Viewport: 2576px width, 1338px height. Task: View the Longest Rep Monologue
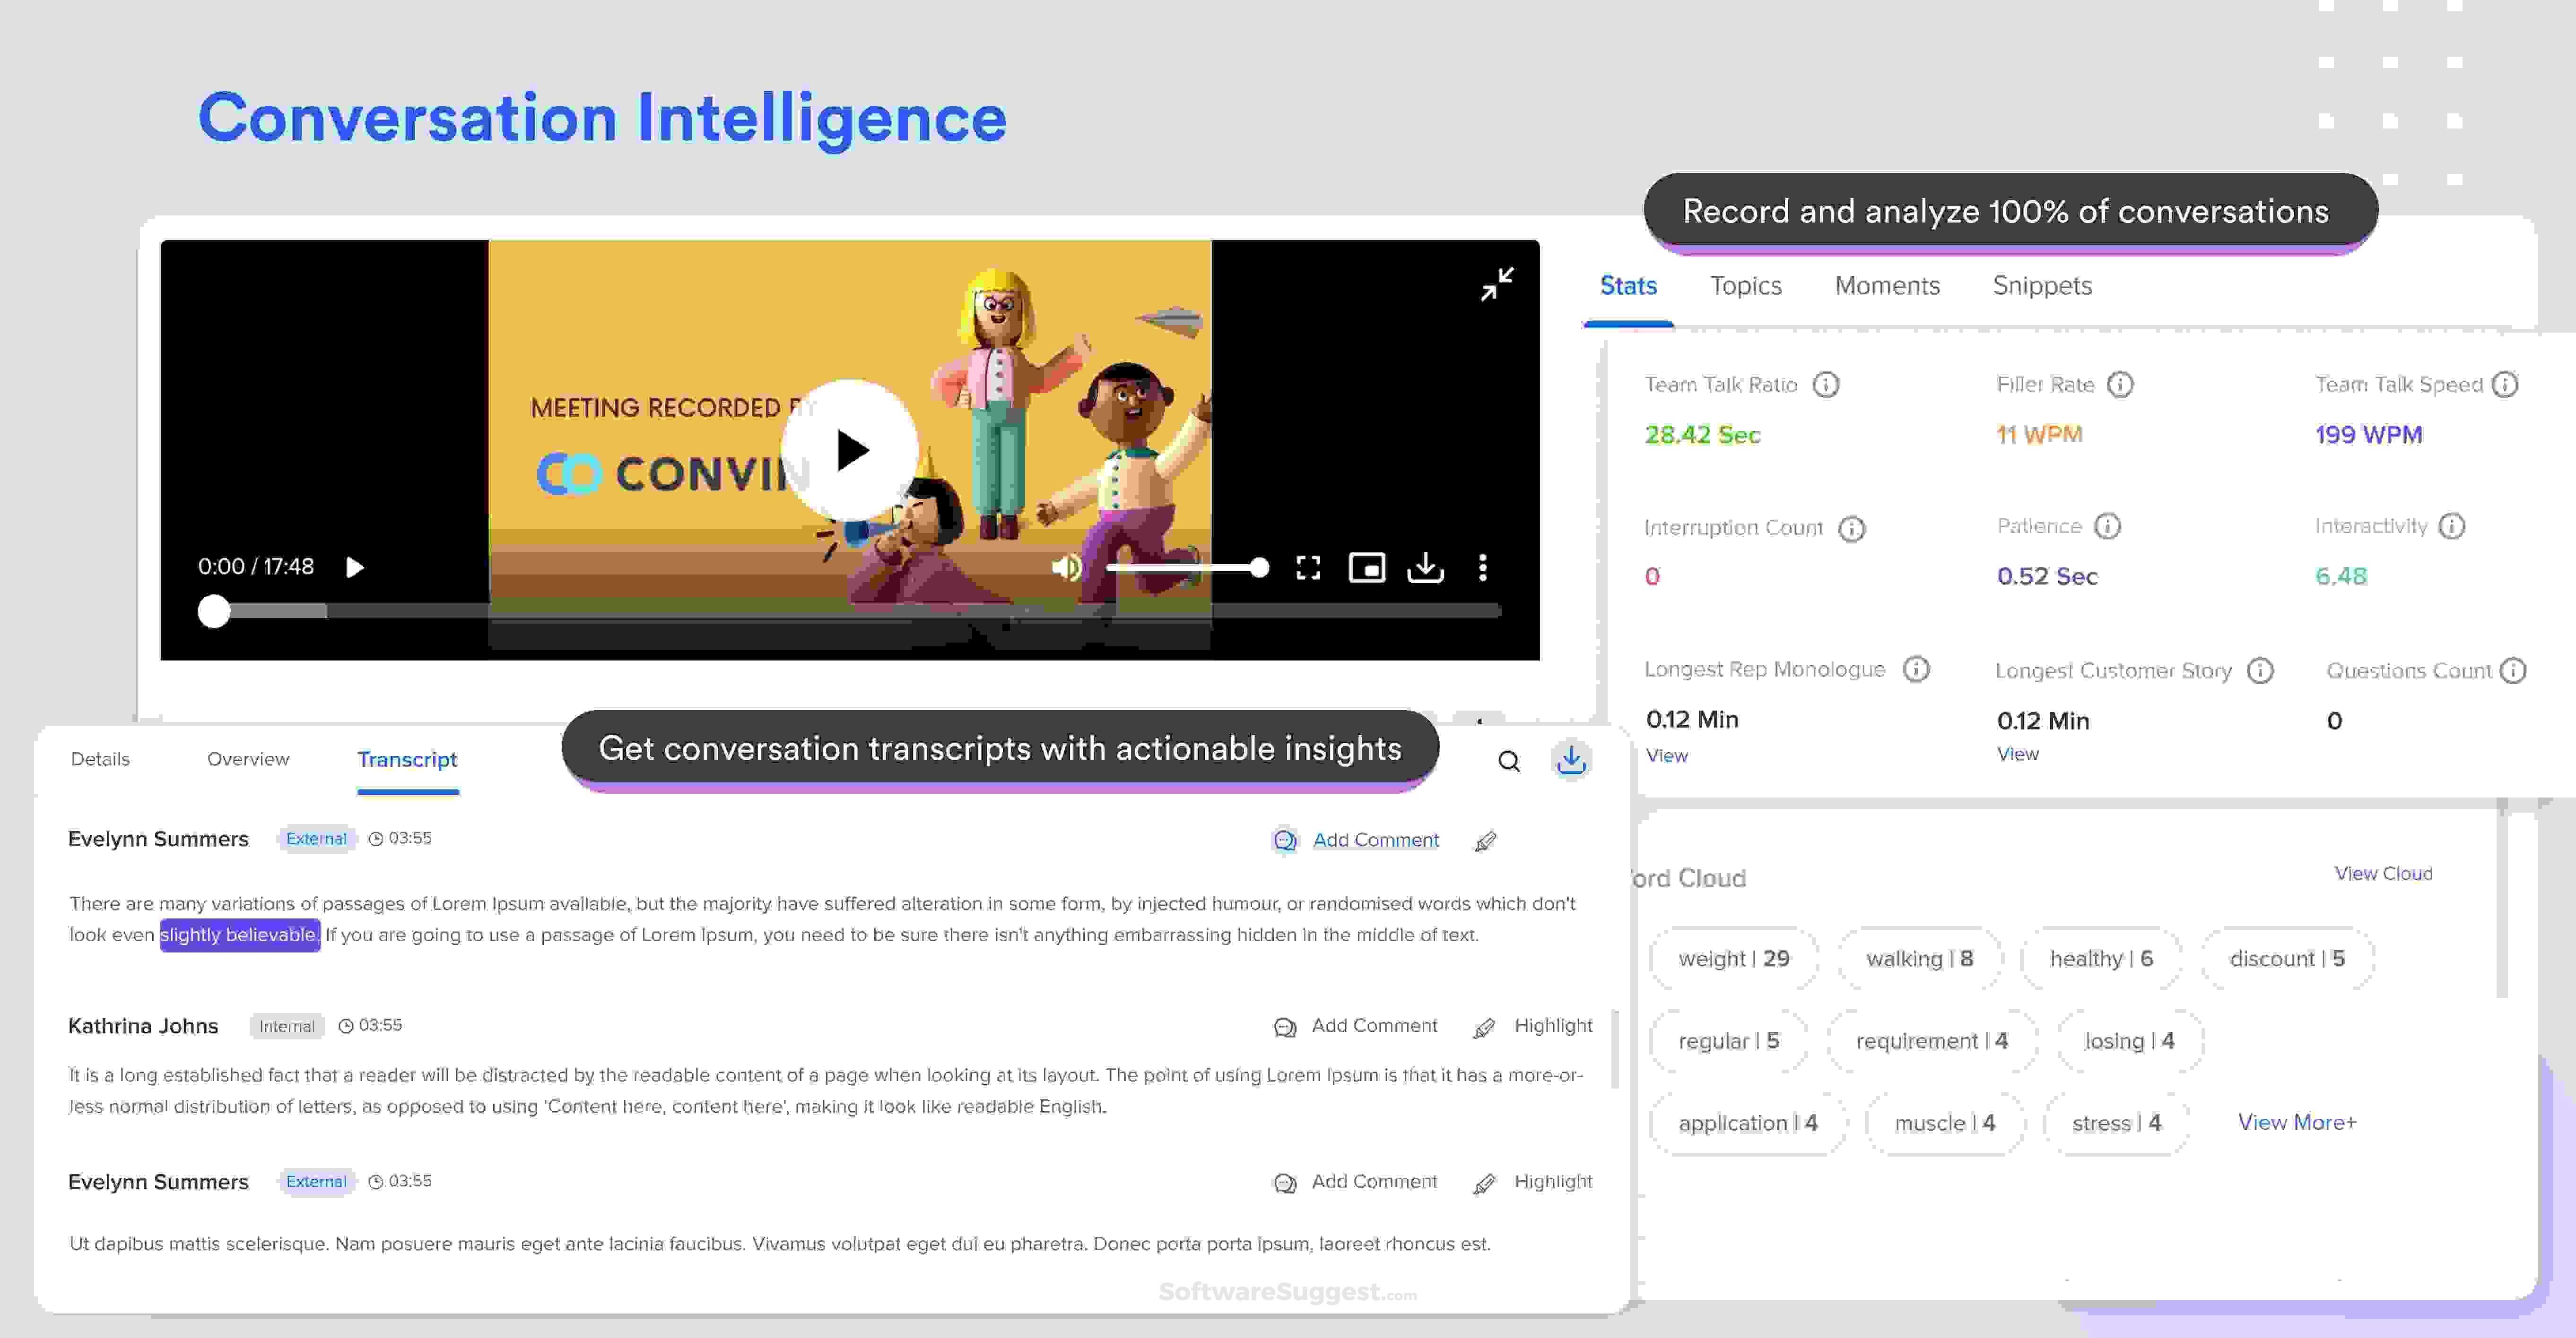pos(1667,755)
